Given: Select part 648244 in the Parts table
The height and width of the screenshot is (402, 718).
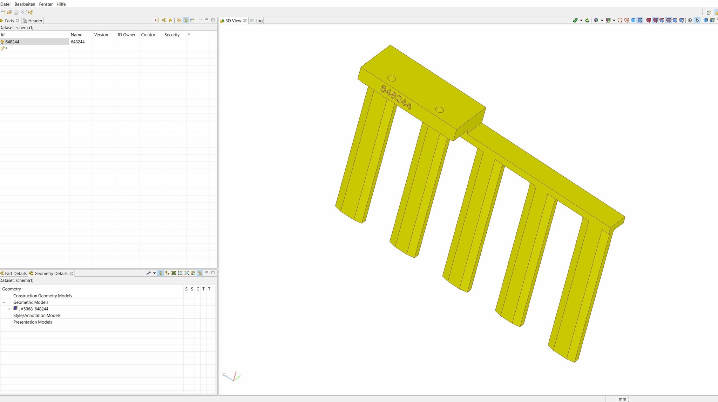Looking at the screenshot, I should point(12,42).
